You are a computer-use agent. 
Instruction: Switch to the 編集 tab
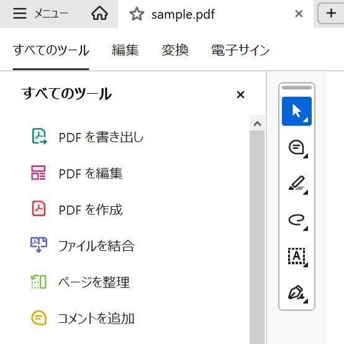pos(125,50)
